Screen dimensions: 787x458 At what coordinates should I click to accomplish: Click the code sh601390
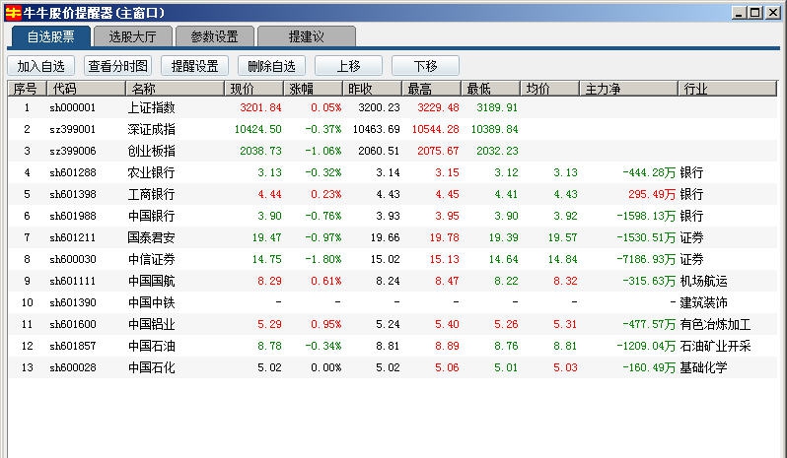coord(72,302)
